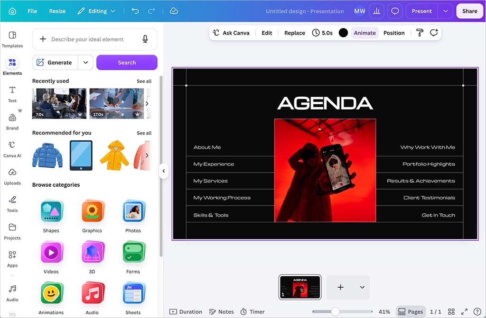Click the Present button

tap(421, 11)
